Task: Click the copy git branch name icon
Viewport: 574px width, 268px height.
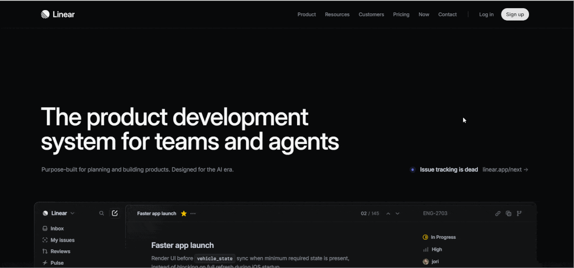Action: click(x=519, y=213)
